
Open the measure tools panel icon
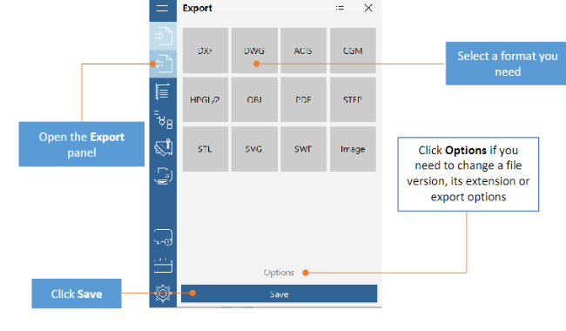(x=163, y=147)
